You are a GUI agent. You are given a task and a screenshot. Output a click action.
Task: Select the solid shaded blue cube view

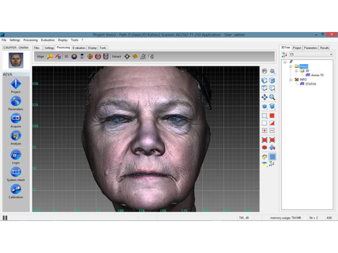click(x=272, y=80)
